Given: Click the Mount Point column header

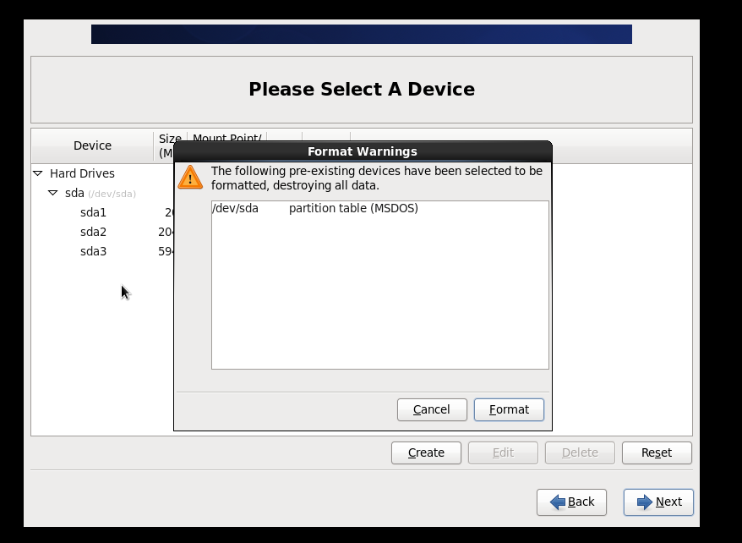Looking at the screenshot, I should (x=226, y=138).
